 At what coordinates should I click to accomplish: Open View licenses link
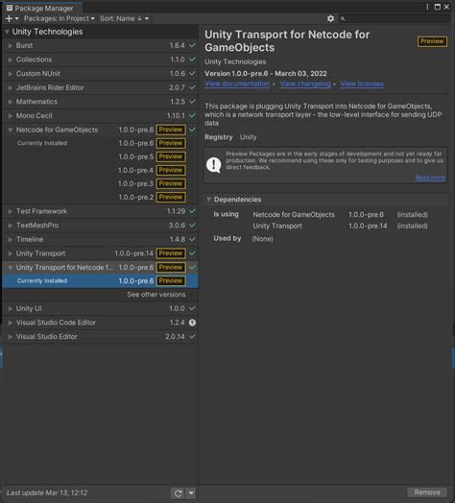tap(362, 84)
